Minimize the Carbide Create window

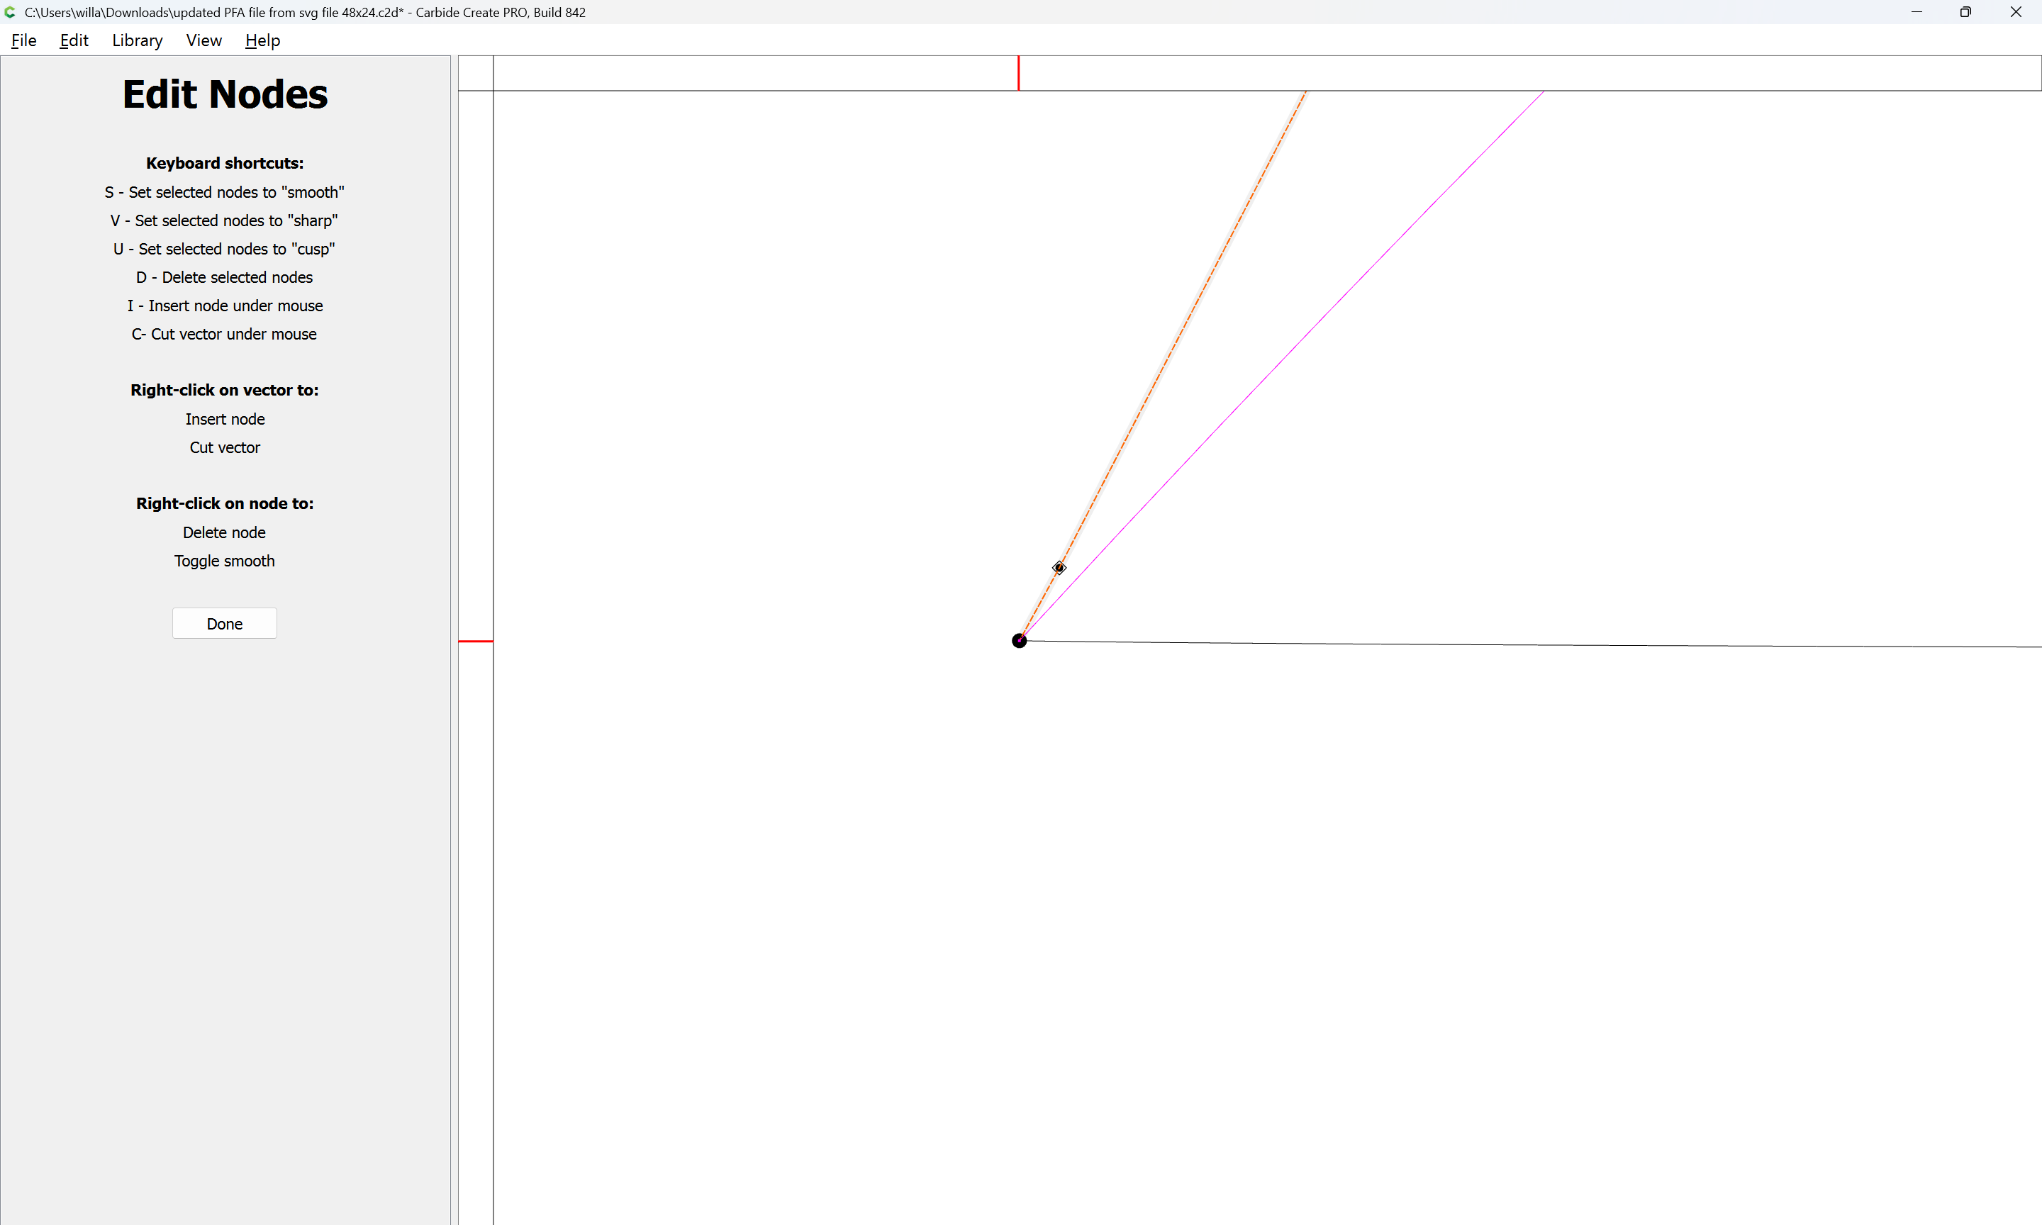[1917, 12]
